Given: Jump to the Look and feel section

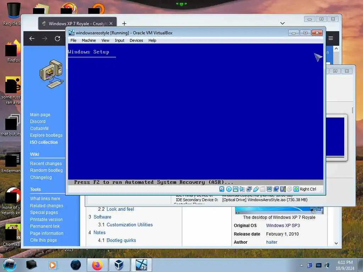Looking at the screenshot, I should [120, 209].
